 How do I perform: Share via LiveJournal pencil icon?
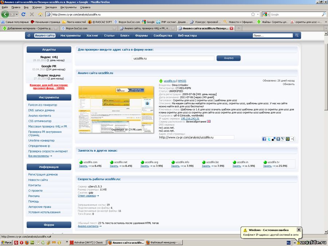[x=283, y=139]
